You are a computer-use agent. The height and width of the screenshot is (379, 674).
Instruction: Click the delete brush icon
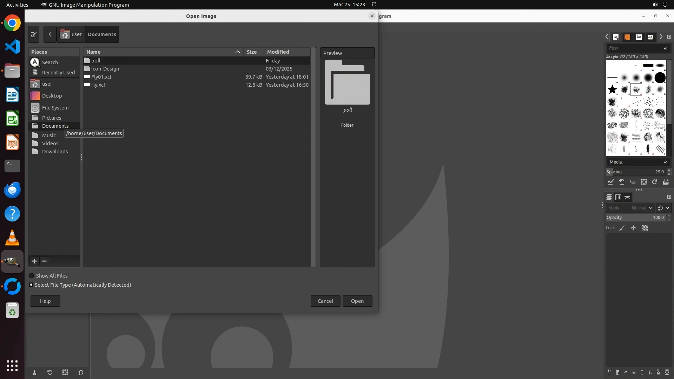pyautogui.click(x=643, y=182)
